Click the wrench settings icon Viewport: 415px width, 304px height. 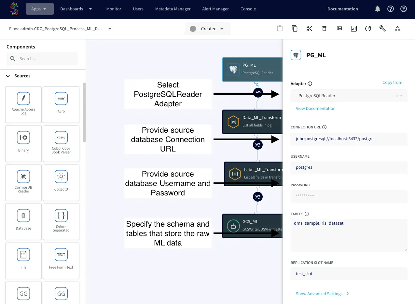click(x=382, y=29)
